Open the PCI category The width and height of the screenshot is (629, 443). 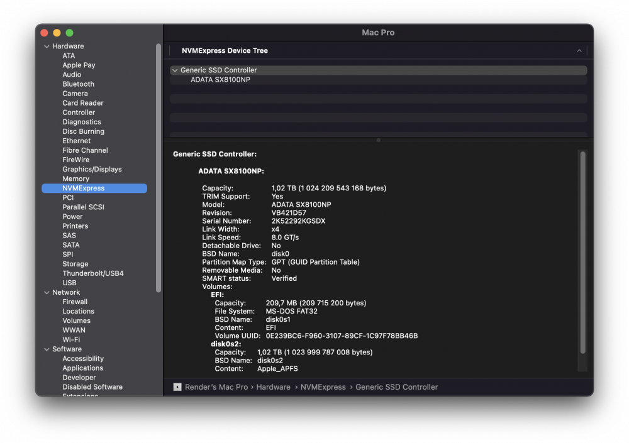[68, 198]
